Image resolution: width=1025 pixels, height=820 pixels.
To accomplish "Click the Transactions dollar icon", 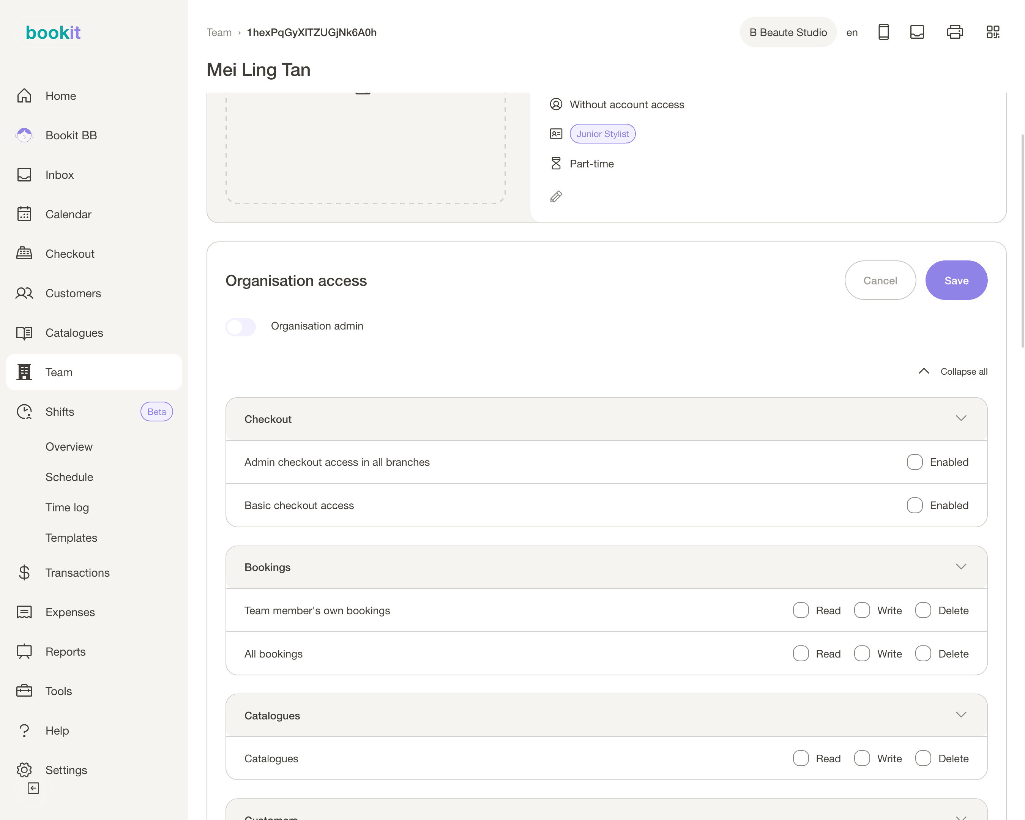I will (x=24, y=572).
